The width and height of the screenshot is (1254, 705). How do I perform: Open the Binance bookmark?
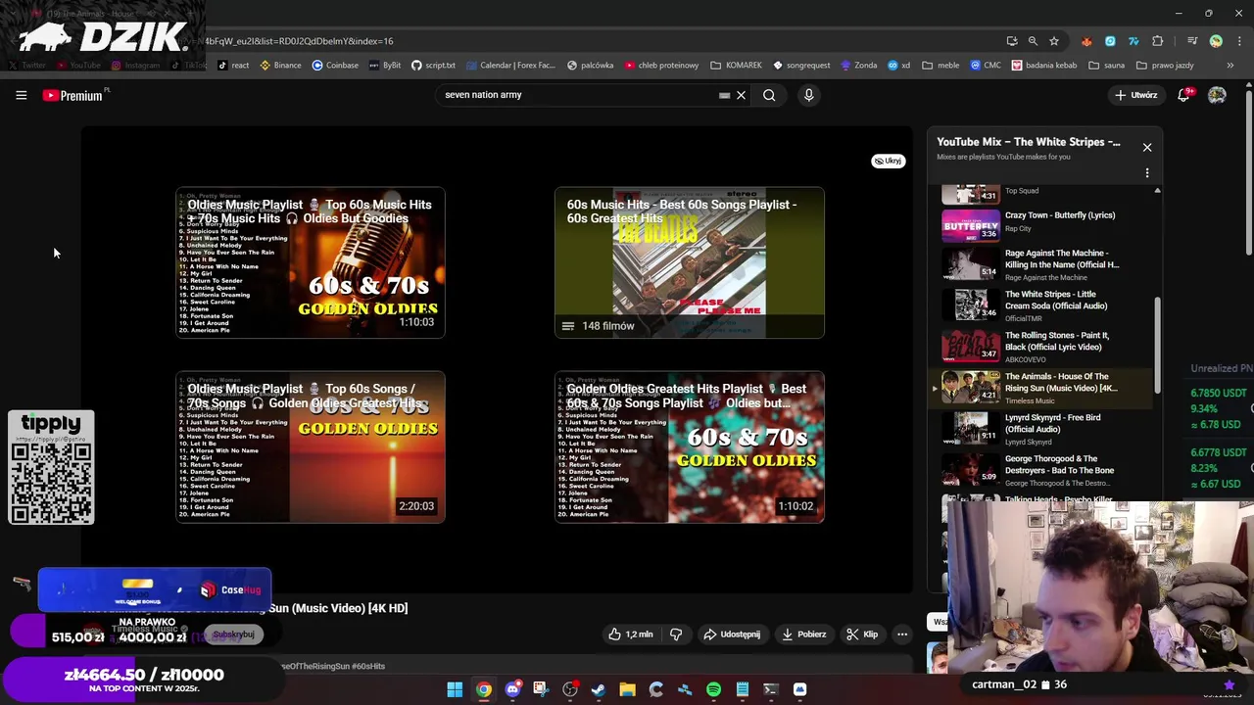pyautogui.click(x=280, y=66)
